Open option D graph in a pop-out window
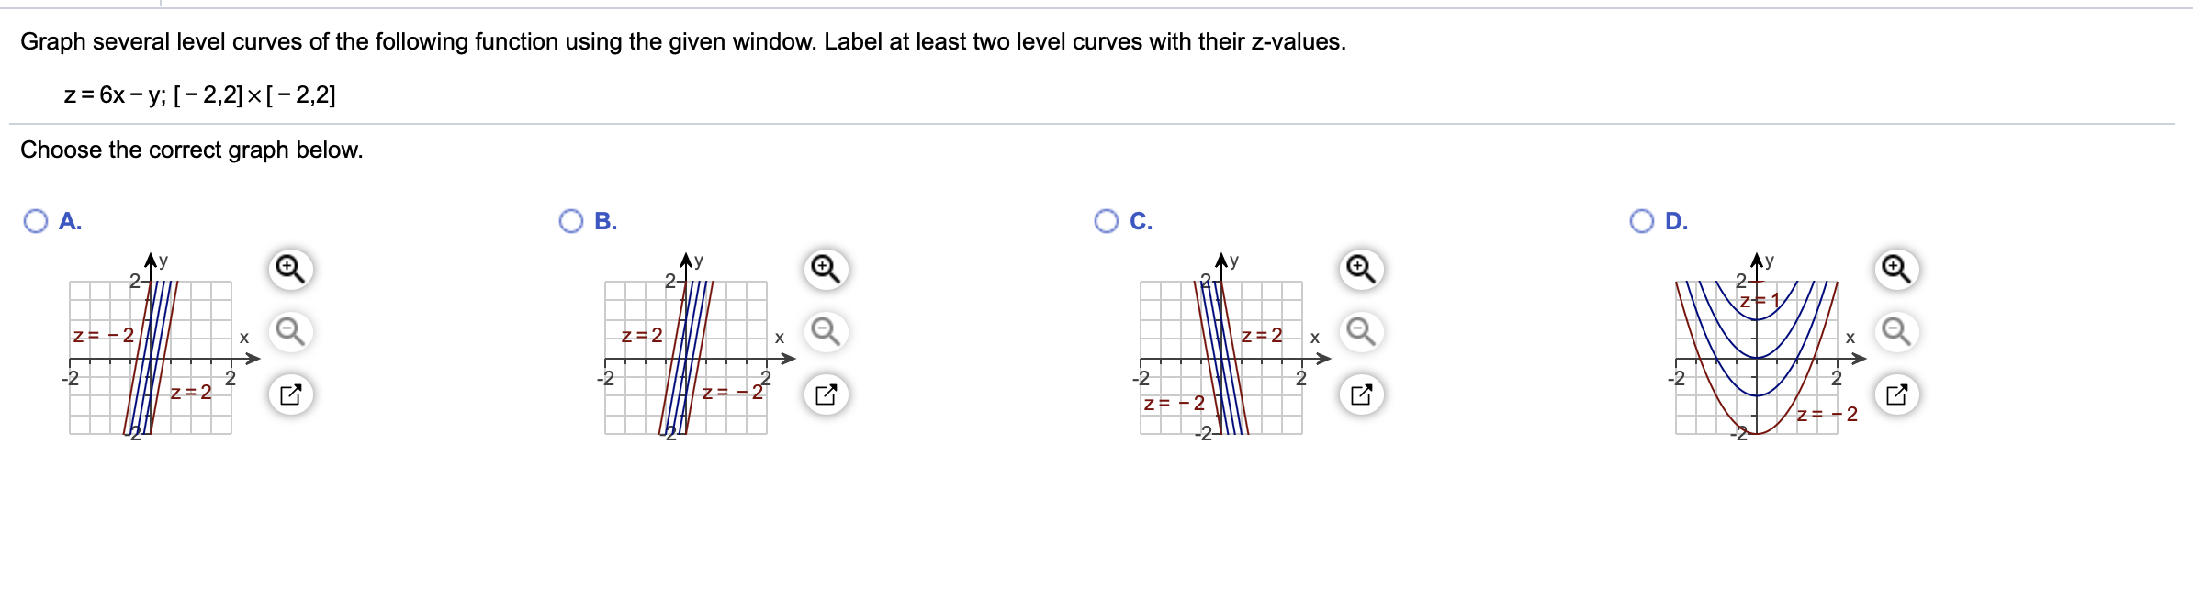This screenshot has width=2193, height=600. coord(1895,391)
